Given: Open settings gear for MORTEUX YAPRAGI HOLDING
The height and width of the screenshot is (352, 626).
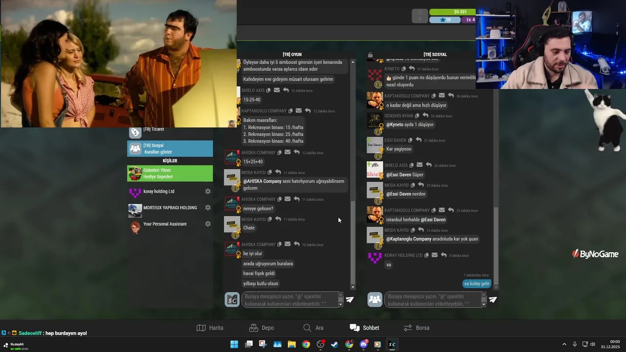Looking at the screenshot, I should pos(208,208).
